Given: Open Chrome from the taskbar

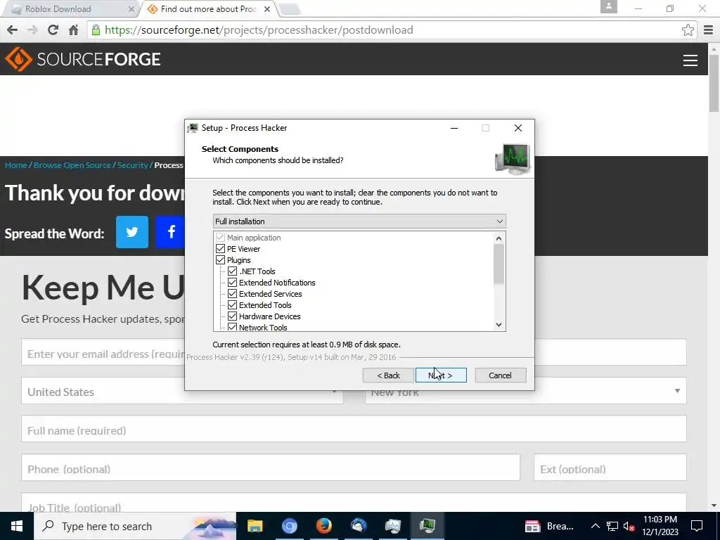Looking at the screenshot, I should tap(289, 526).
